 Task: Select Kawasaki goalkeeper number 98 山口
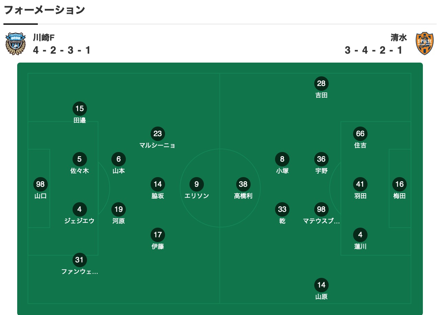point(41,184)
